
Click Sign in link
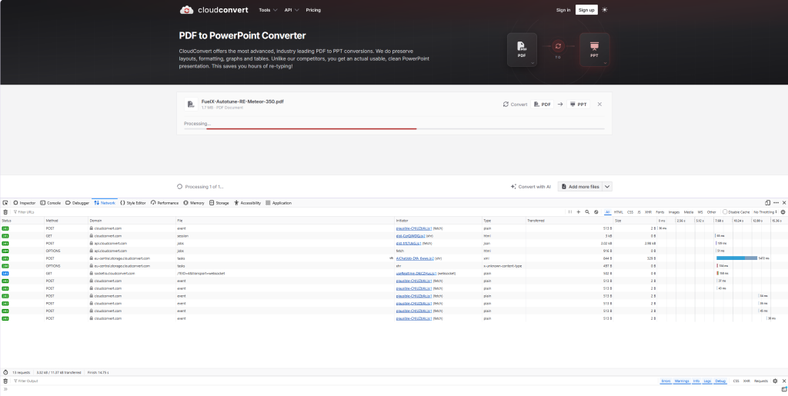click(563, 10)
